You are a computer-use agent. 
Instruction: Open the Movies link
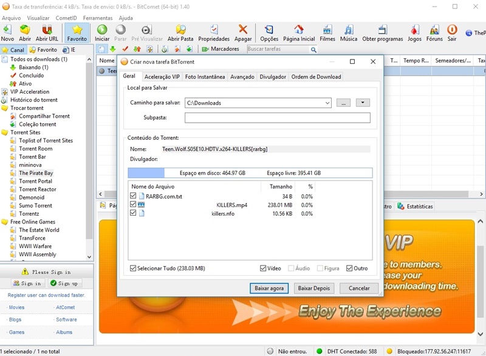(x=16, y=307)
